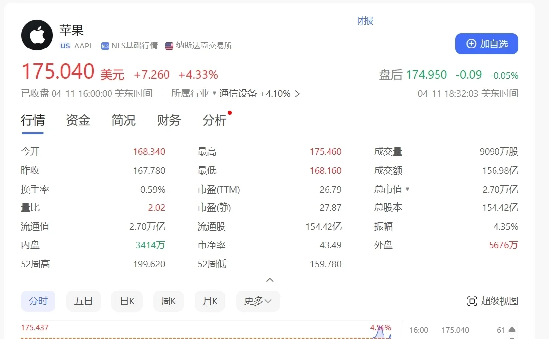Click the after-hours price 174.950
Image resolution: width=549 pixels, height=339 pixels.
tap(427, 75)
